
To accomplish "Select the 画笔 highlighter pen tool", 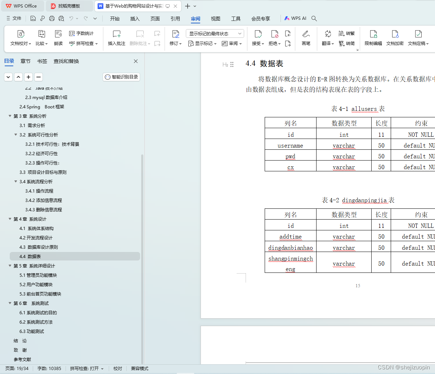I will coord(306,38).
